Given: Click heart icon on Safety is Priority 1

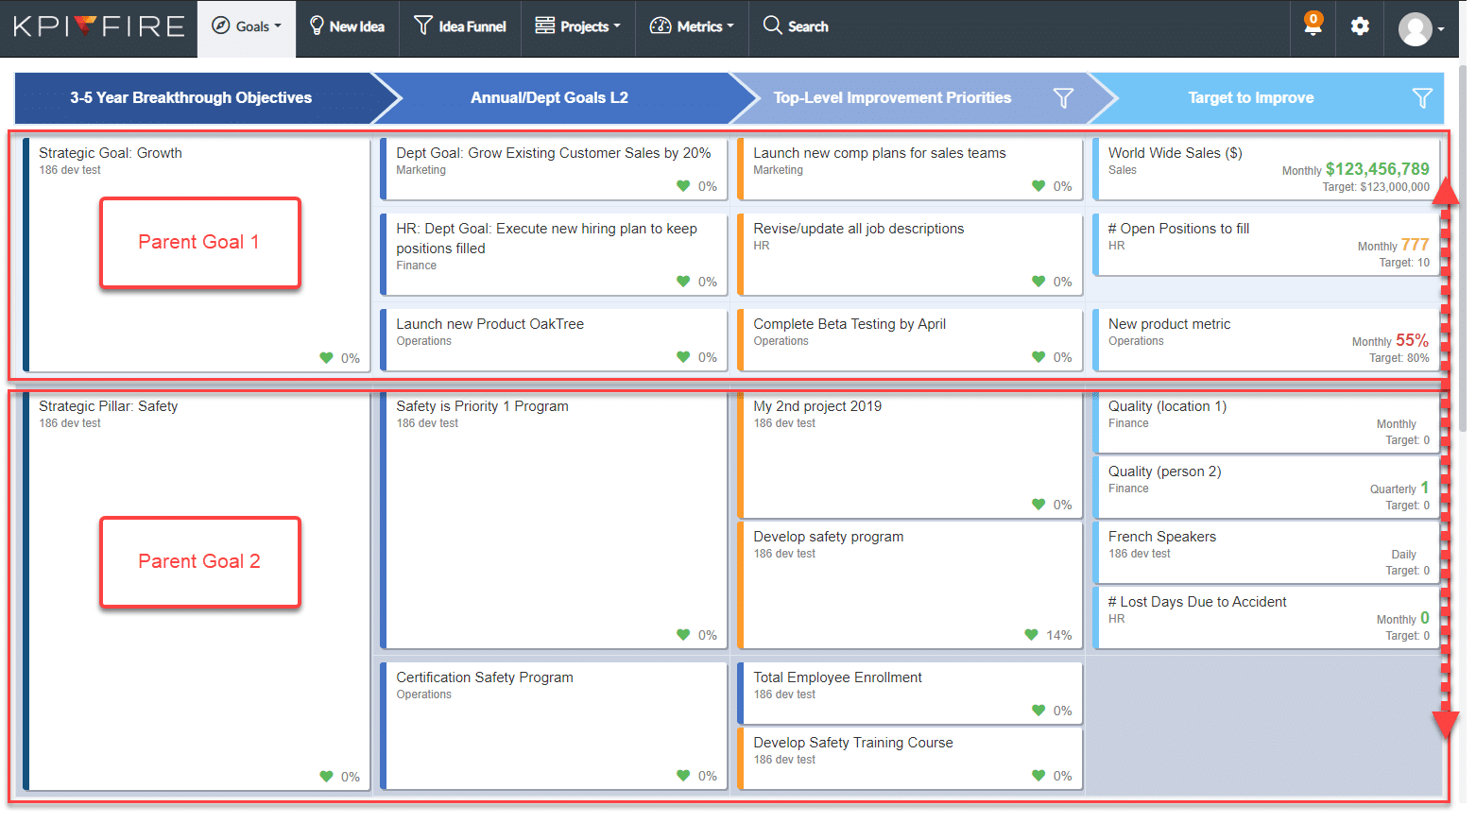Looking at the screenshot, I should (683, 635).
